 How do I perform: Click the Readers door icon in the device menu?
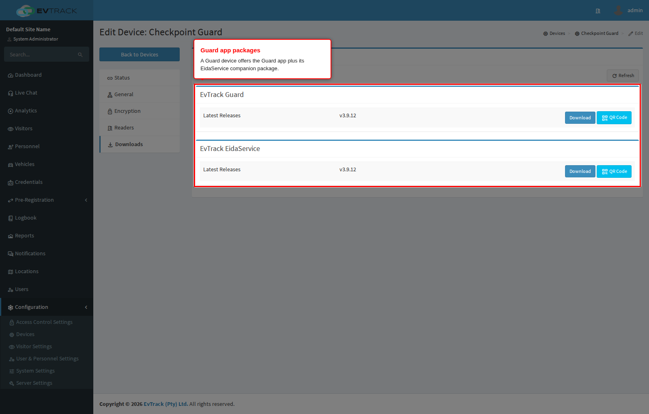tap(110, 128)
